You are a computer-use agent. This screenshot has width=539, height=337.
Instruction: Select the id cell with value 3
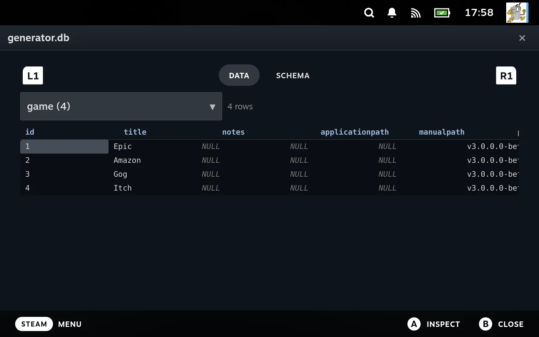point(64,174)
